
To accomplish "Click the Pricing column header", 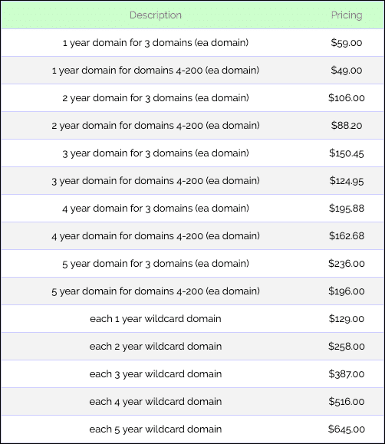I will [347, 15].
